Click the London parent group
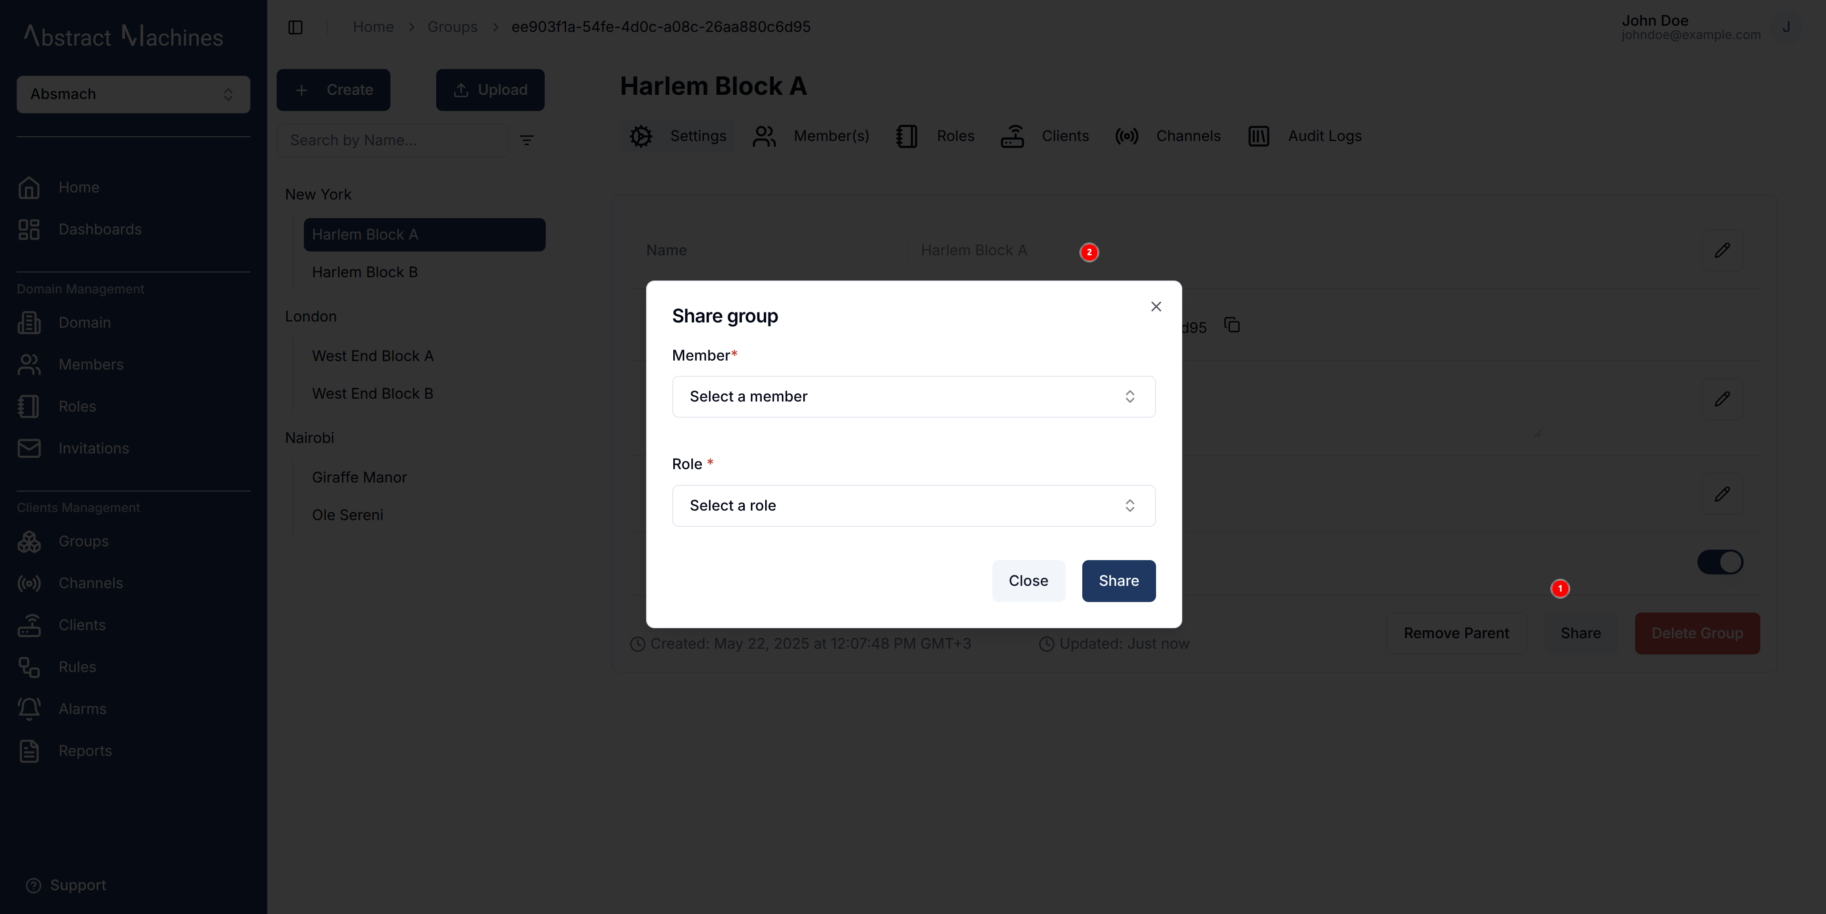The width and height of the screenshot is (1826, 914). (310, 316)
